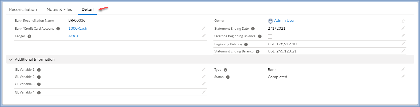Click edit pencil for Statement Ending Balance
Image resolution: width=420 pixels, height=107 pixels.
click(x=403, y=51)
